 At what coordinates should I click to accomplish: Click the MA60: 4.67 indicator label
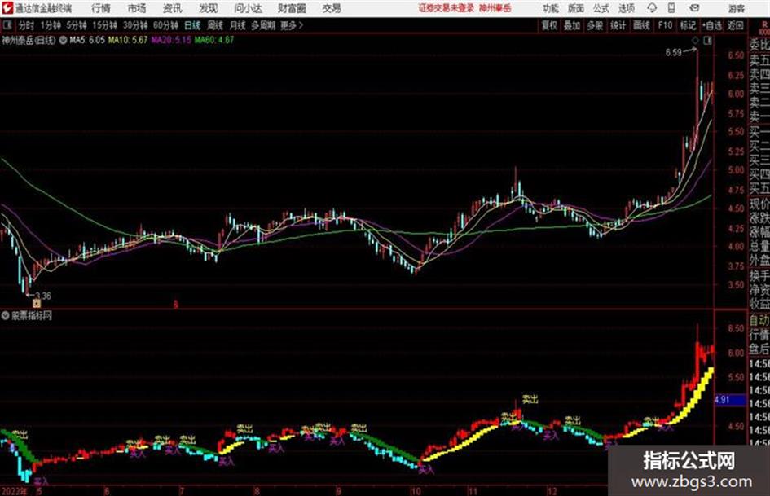pos(214,40)
